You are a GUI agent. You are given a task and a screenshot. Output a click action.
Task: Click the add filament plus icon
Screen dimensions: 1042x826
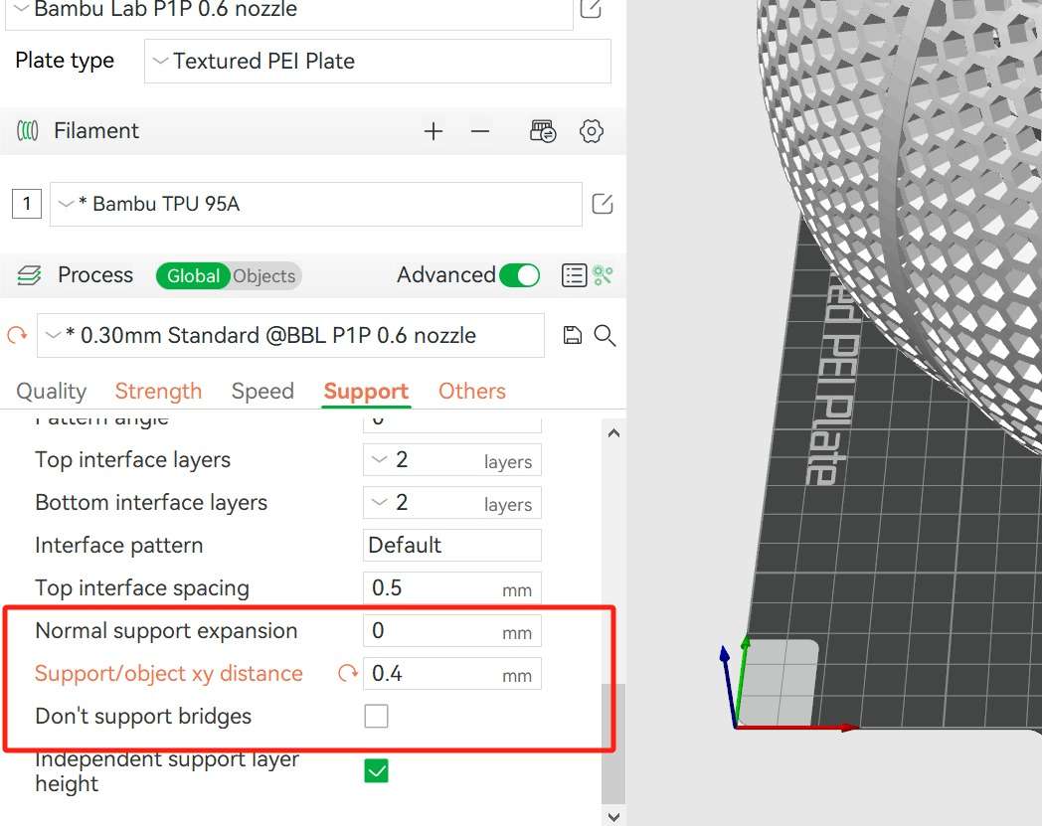433,131
